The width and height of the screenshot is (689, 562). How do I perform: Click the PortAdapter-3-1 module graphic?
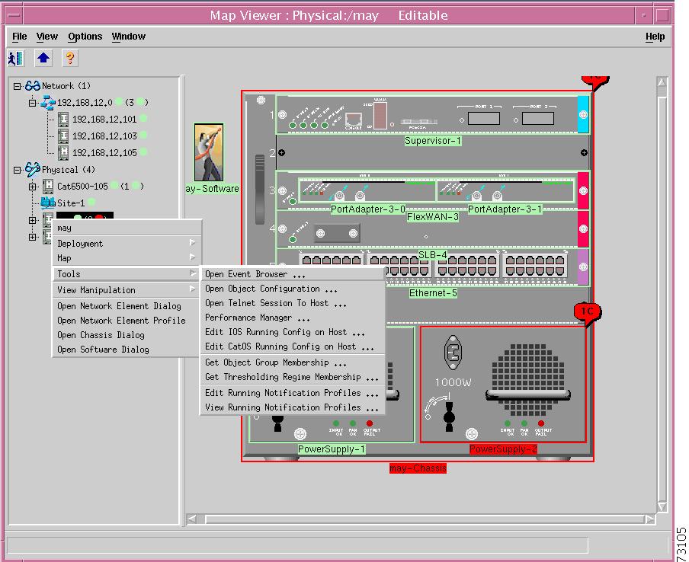[505, 190]
